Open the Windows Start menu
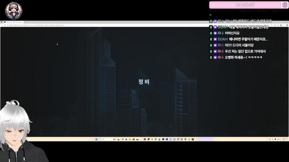The width and height of the screenshot is (289, 162). pyautogui.click(x=96, y=139)
